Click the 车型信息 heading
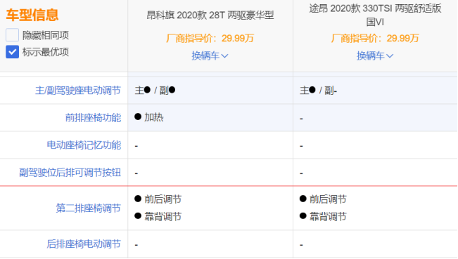Screen dimensions: 458x259 pyautogui.click(x=32, y=15)
